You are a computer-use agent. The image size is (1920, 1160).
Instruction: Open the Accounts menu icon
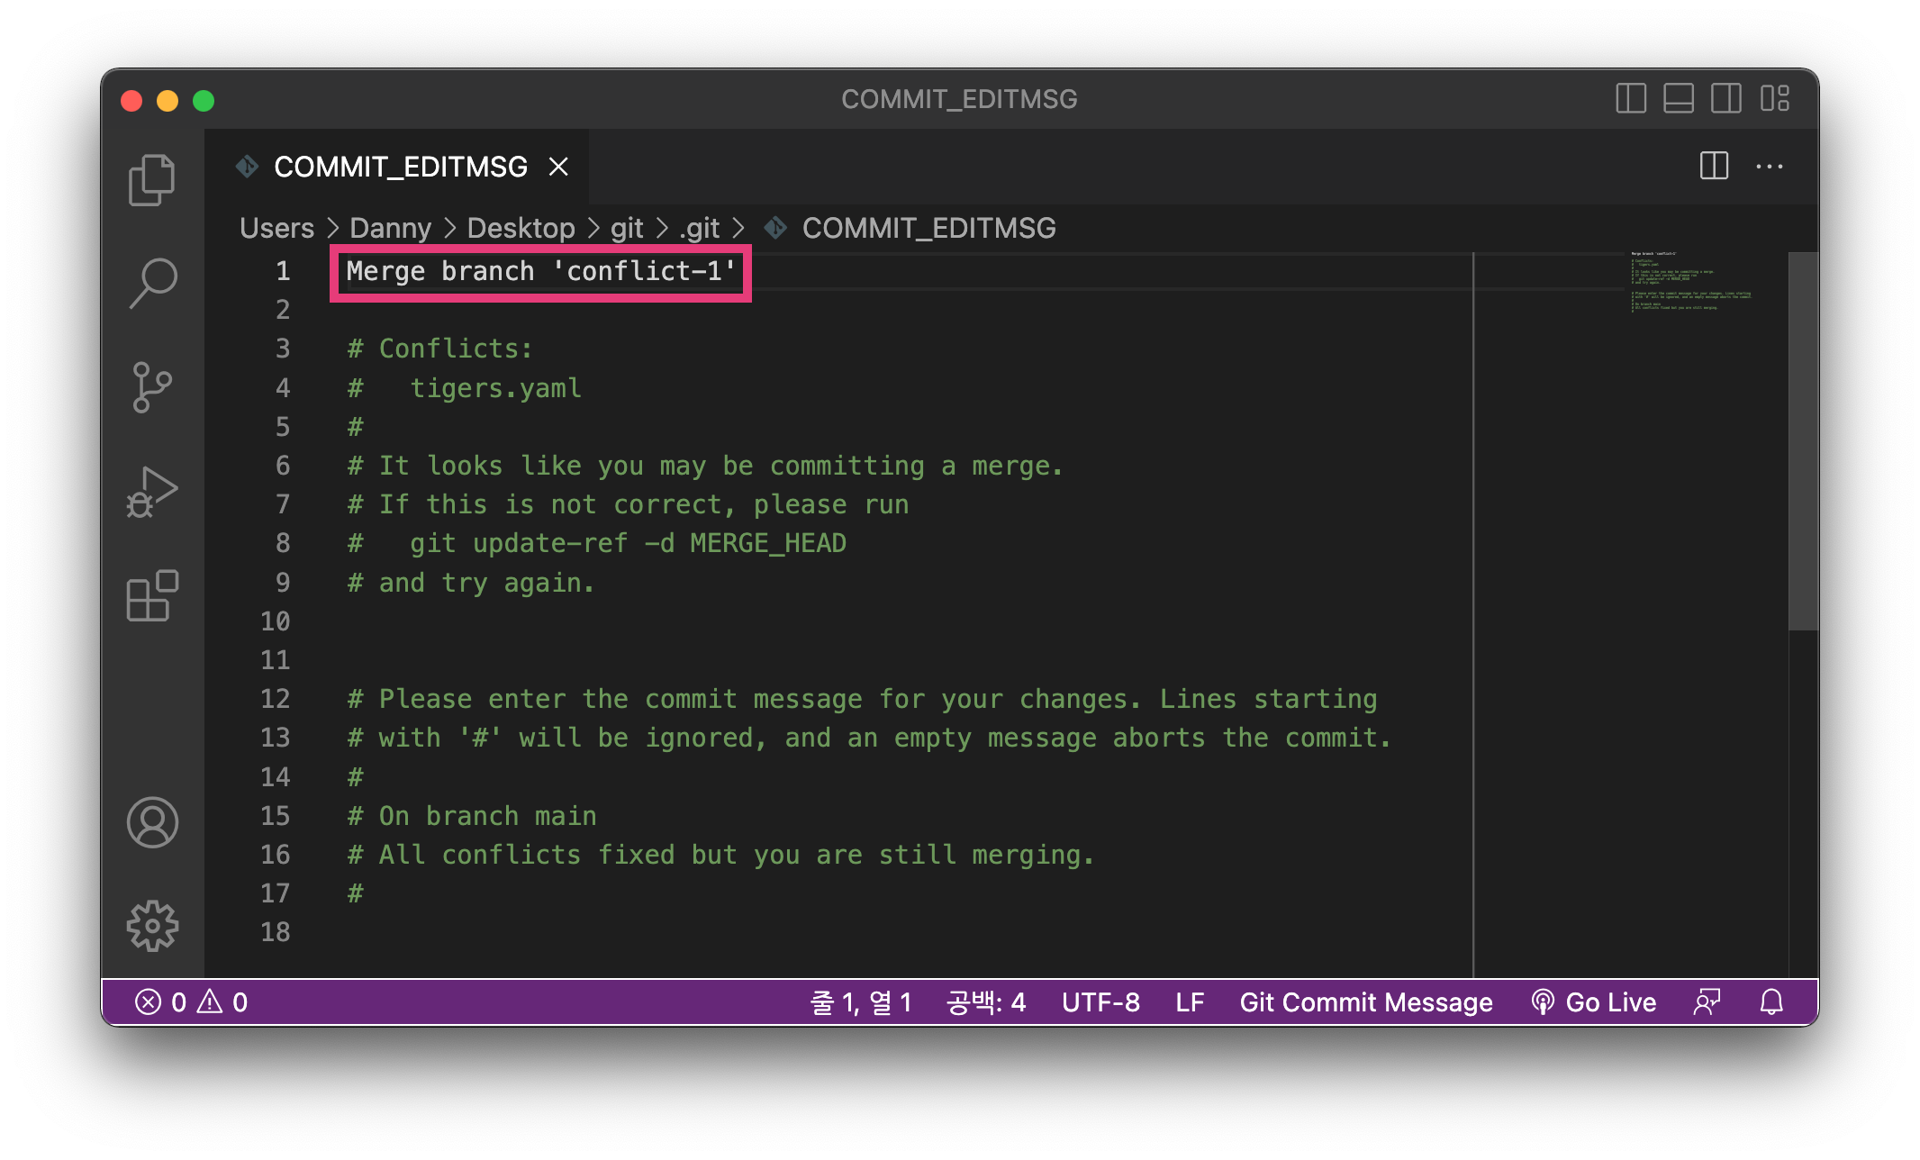pos(152,822)
